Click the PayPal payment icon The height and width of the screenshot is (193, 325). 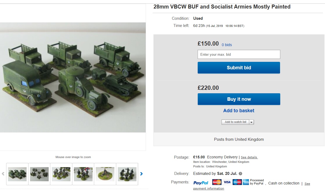[201, 182]
